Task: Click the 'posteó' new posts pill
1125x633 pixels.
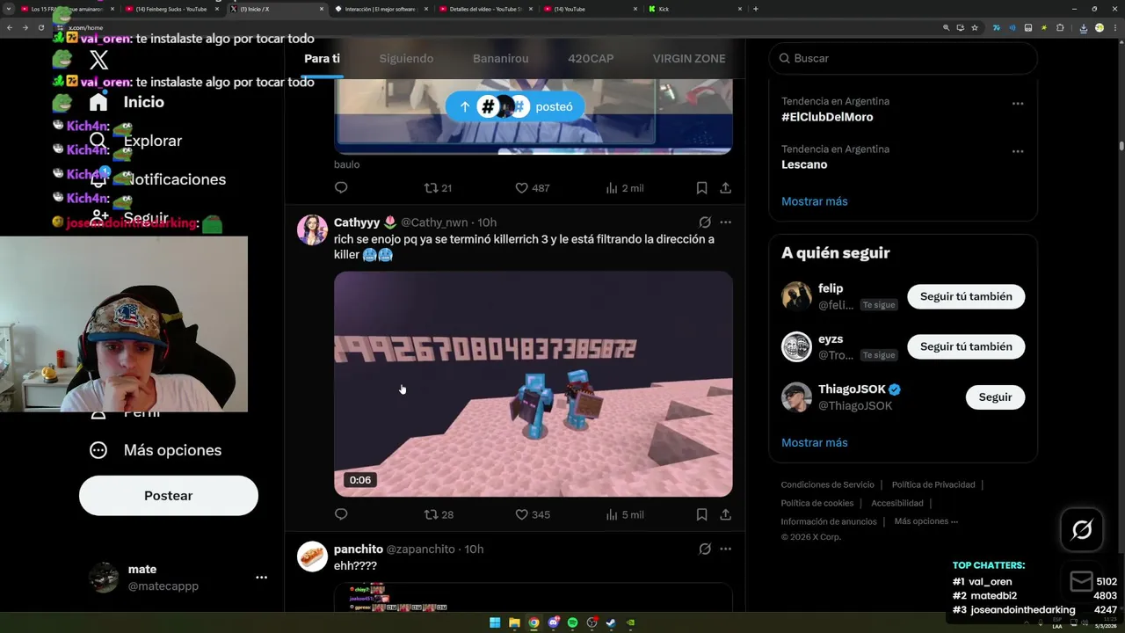Action: [515, 106]
